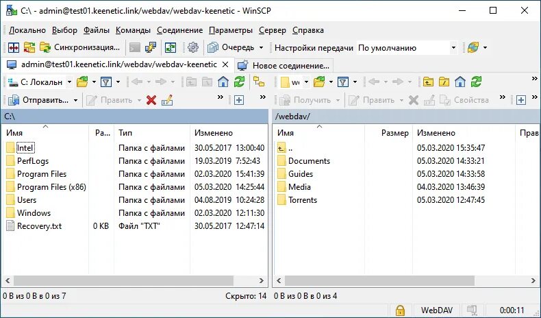Open session in PuTTY icon

coord(151,47)
